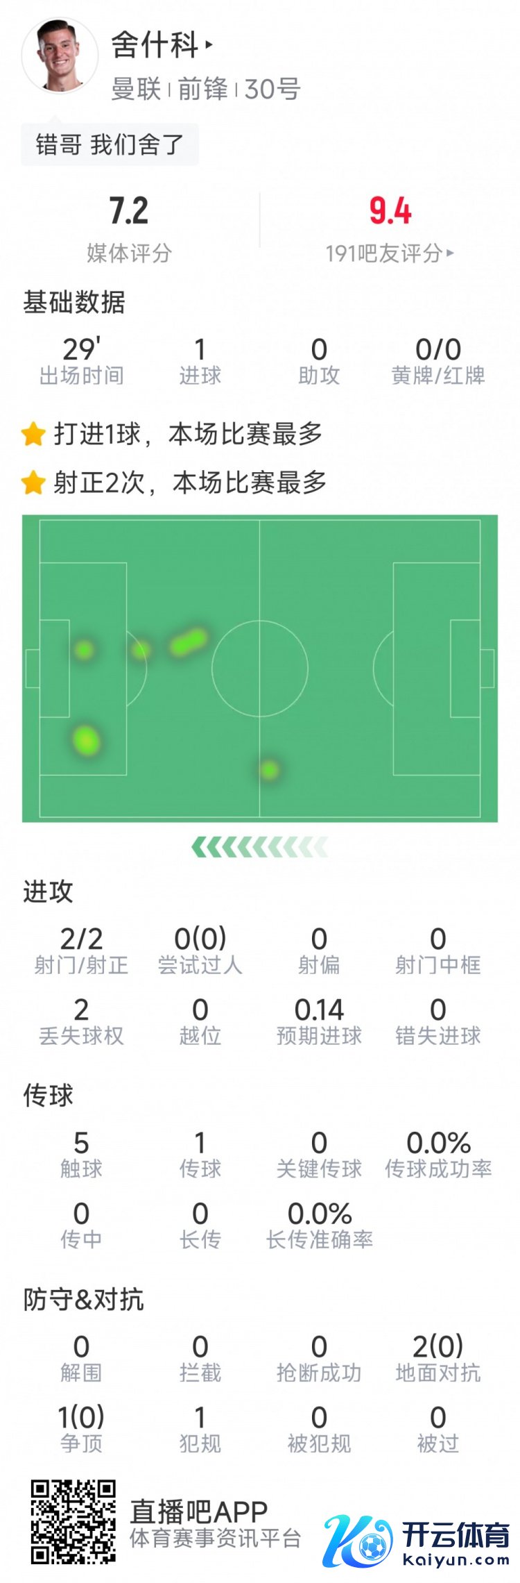520x1583 pixels.
Task: Tap the elongated heatmap spot left of the center circle
Action: click(x=189, y=642)
